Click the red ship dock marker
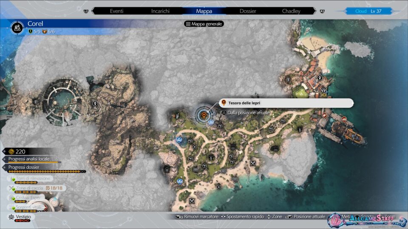Screen dimensions: 408x229 [x=344, y=119]
